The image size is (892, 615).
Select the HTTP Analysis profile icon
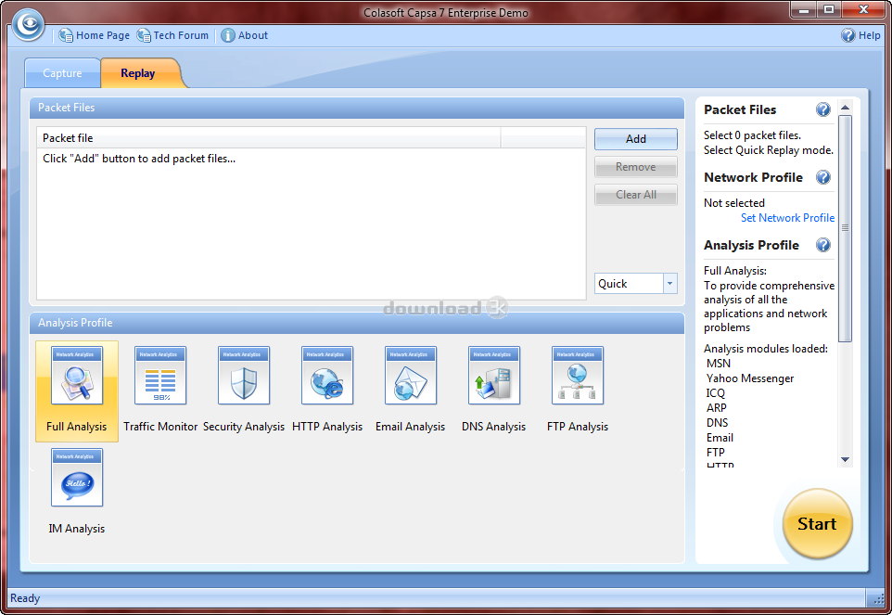[x=327, y=376]
